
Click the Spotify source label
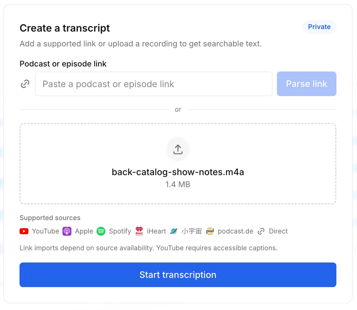click(x=120, y=231)
